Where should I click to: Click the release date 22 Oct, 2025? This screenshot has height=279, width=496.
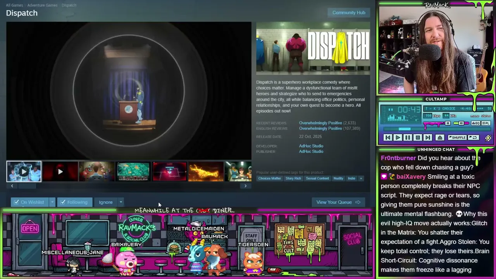pos(310,136)
